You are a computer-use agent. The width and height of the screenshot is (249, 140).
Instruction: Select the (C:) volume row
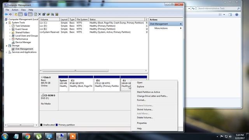pos(93,23)
